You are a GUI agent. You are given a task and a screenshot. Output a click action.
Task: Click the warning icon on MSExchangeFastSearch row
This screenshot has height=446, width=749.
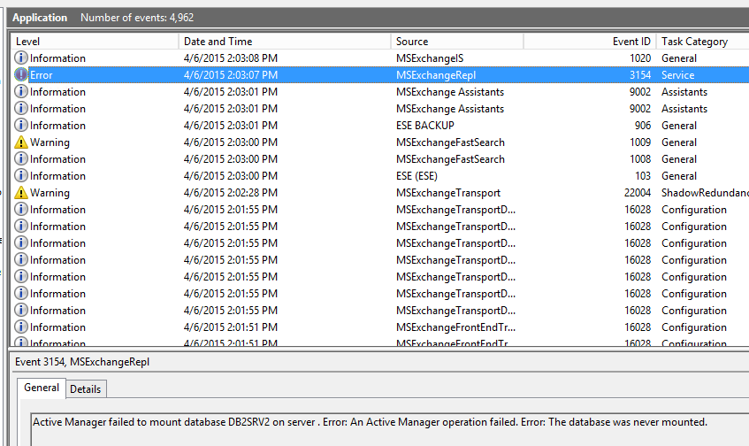click(x=20, y=142)
